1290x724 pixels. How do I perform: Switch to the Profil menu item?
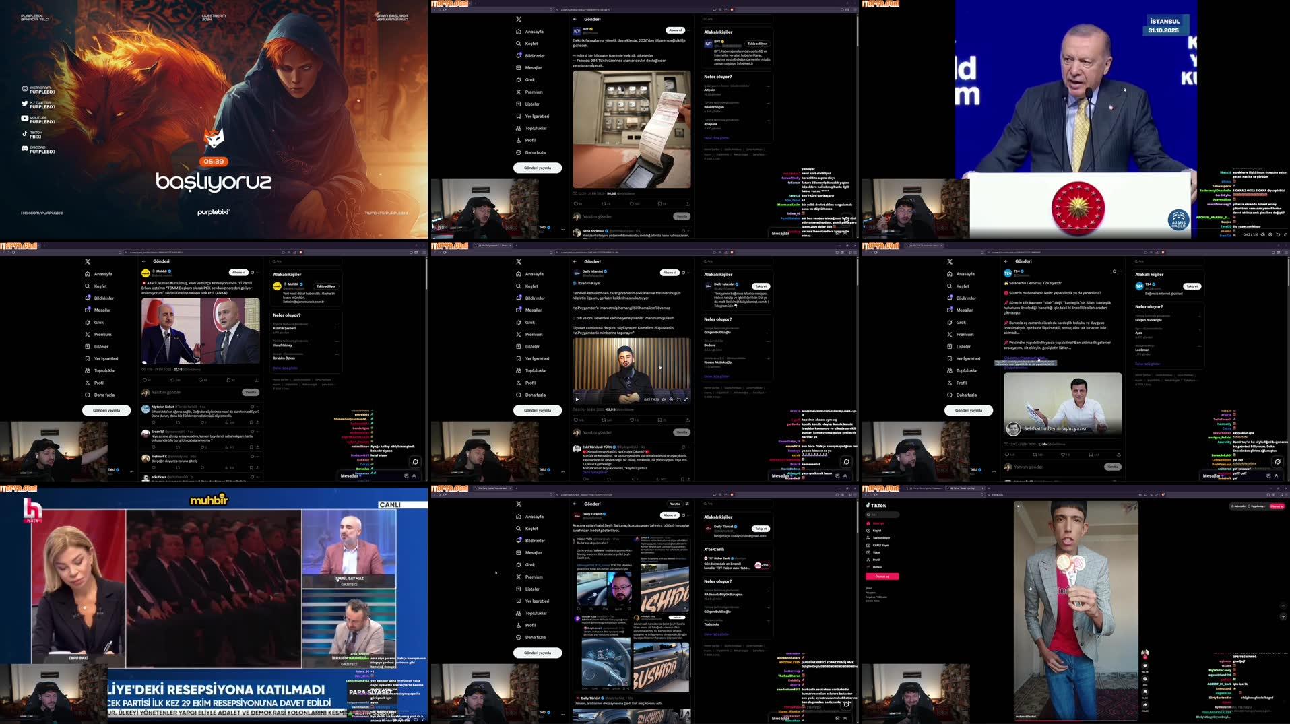[x=530, y=140]
